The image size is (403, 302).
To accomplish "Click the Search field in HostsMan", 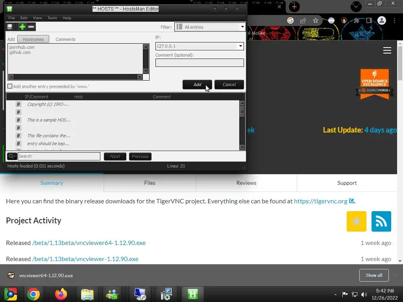I will [59, 156].
